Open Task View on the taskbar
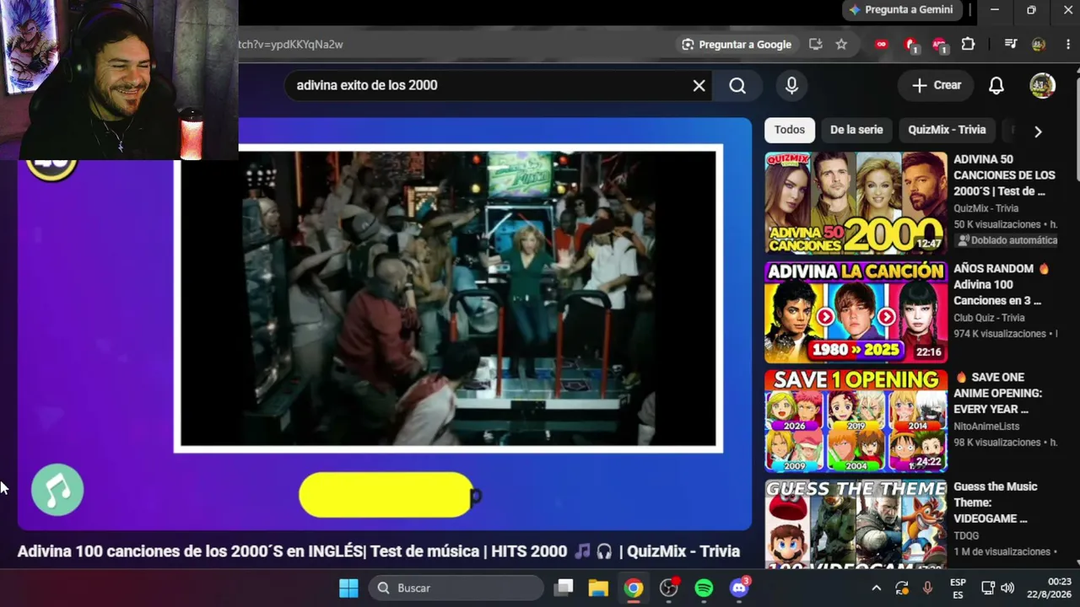This screenshot has height=607, width=1080. click(x=564, y=588)
